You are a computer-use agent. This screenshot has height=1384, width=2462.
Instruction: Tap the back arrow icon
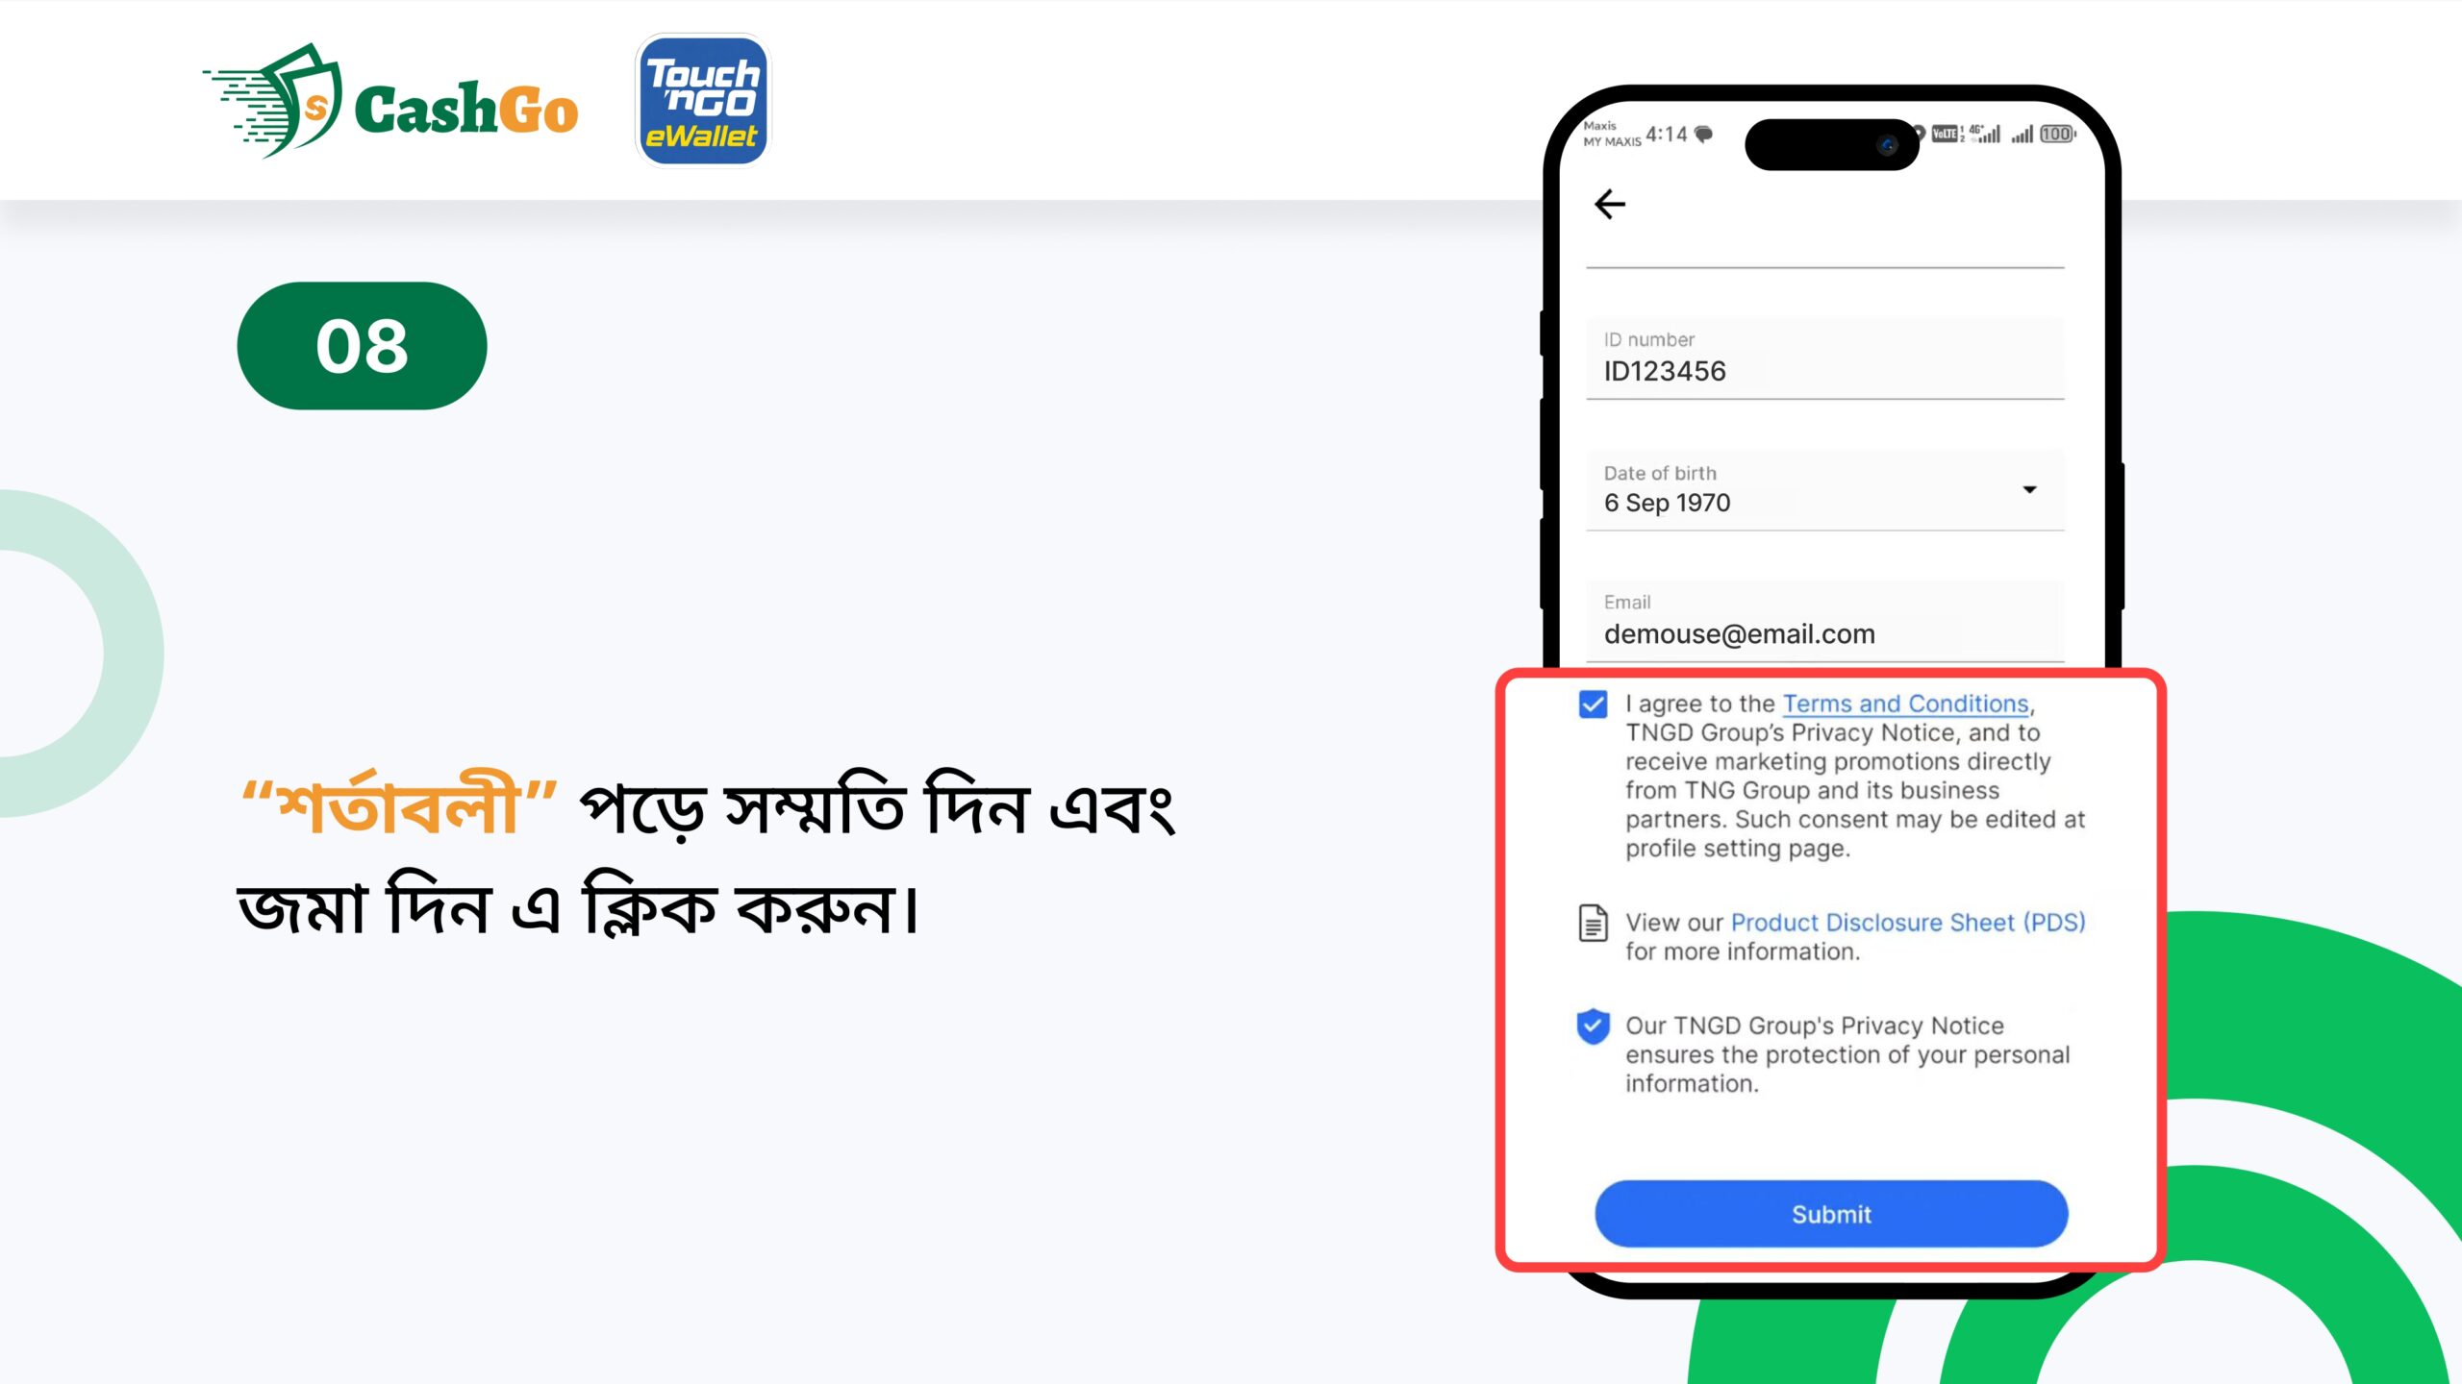point(1609,204)
